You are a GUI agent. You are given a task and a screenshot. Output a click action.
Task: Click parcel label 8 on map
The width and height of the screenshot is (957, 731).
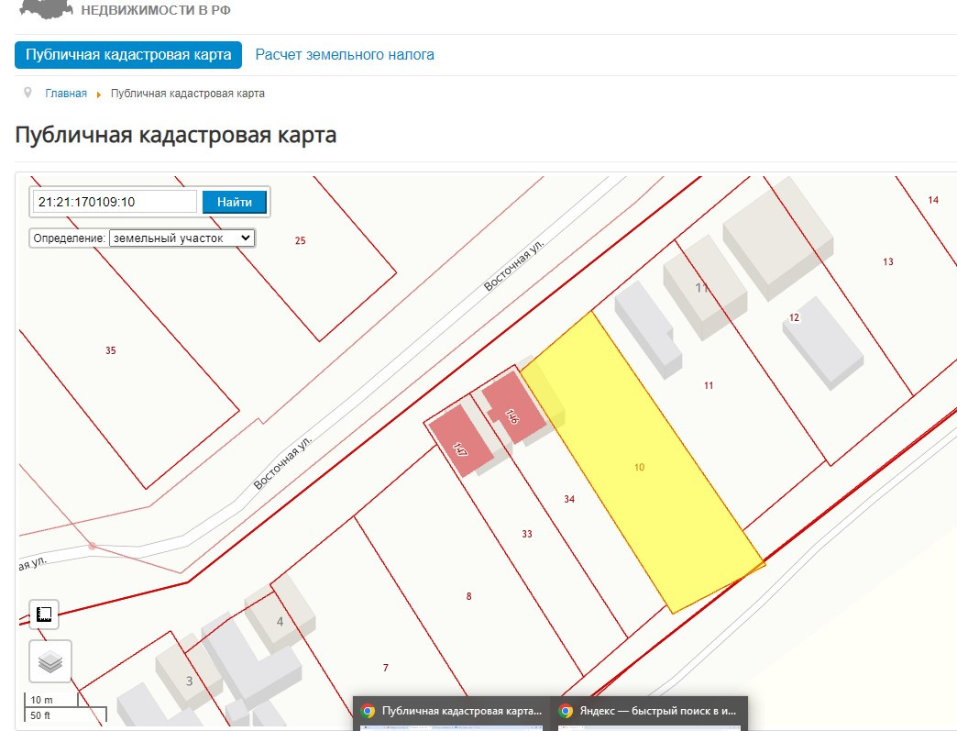[468, 596]
